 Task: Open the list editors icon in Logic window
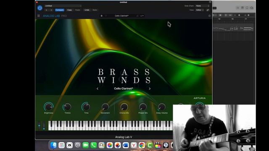[237, 8]
